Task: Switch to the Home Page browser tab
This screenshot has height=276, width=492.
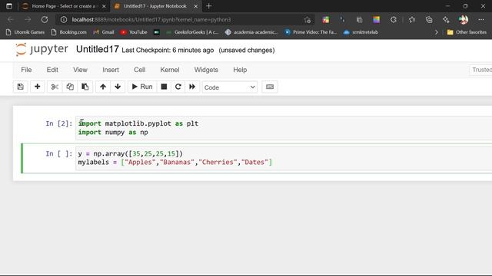Action: [64, 6]
